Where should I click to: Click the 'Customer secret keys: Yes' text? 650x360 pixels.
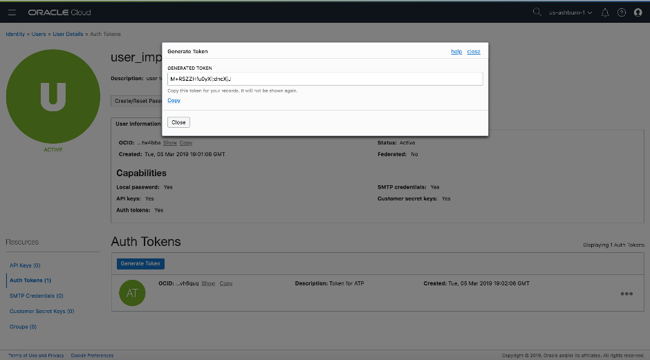pyautogui.click(x=414, y=199)
